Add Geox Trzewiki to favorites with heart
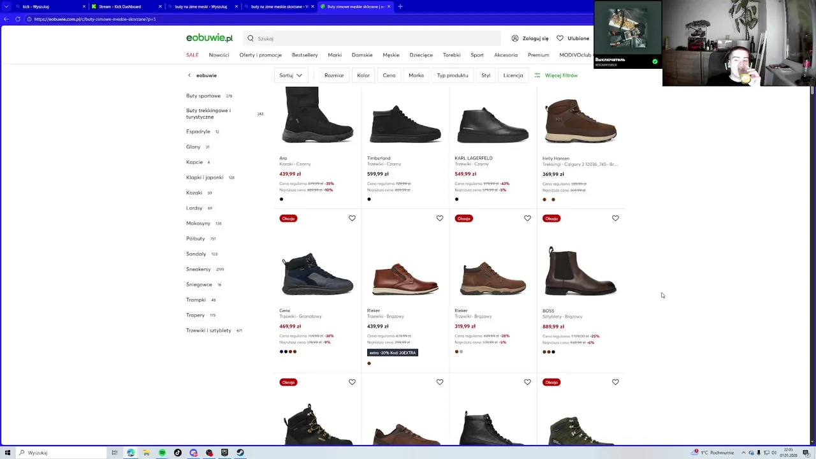This screenshot has width=816, height=459. (x=352, y=218)
